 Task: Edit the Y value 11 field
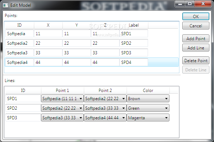(x=77, y=33)
